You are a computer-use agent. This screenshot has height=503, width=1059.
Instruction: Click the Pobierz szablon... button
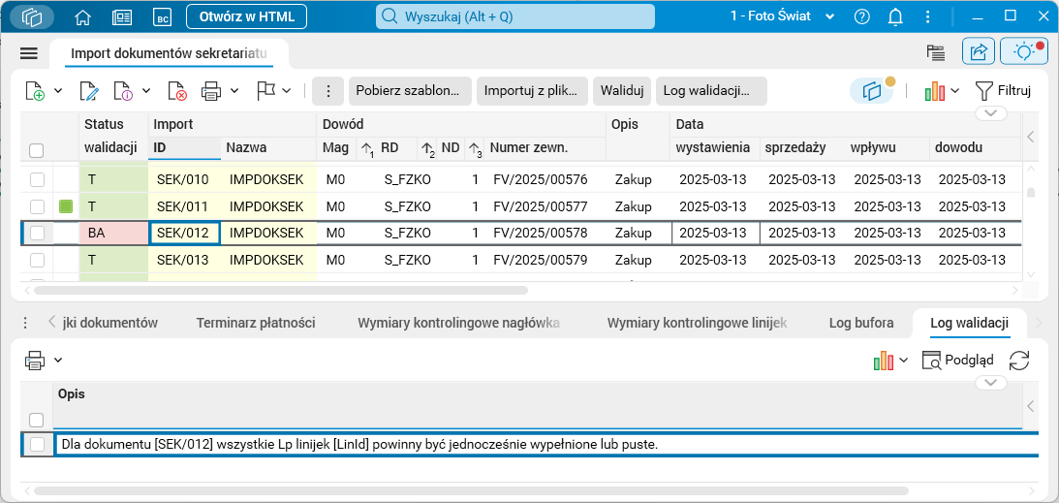[410, 91]
